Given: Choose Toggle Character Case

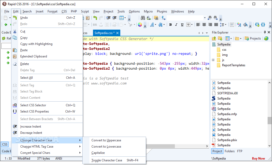Looking at the screenshot, I should 107,160.
